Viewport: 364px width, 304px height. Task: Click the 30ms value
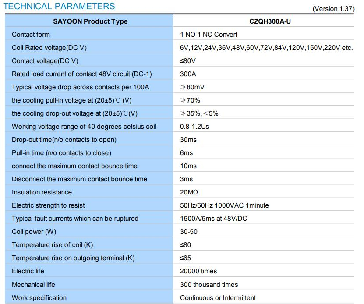point(188,140)
